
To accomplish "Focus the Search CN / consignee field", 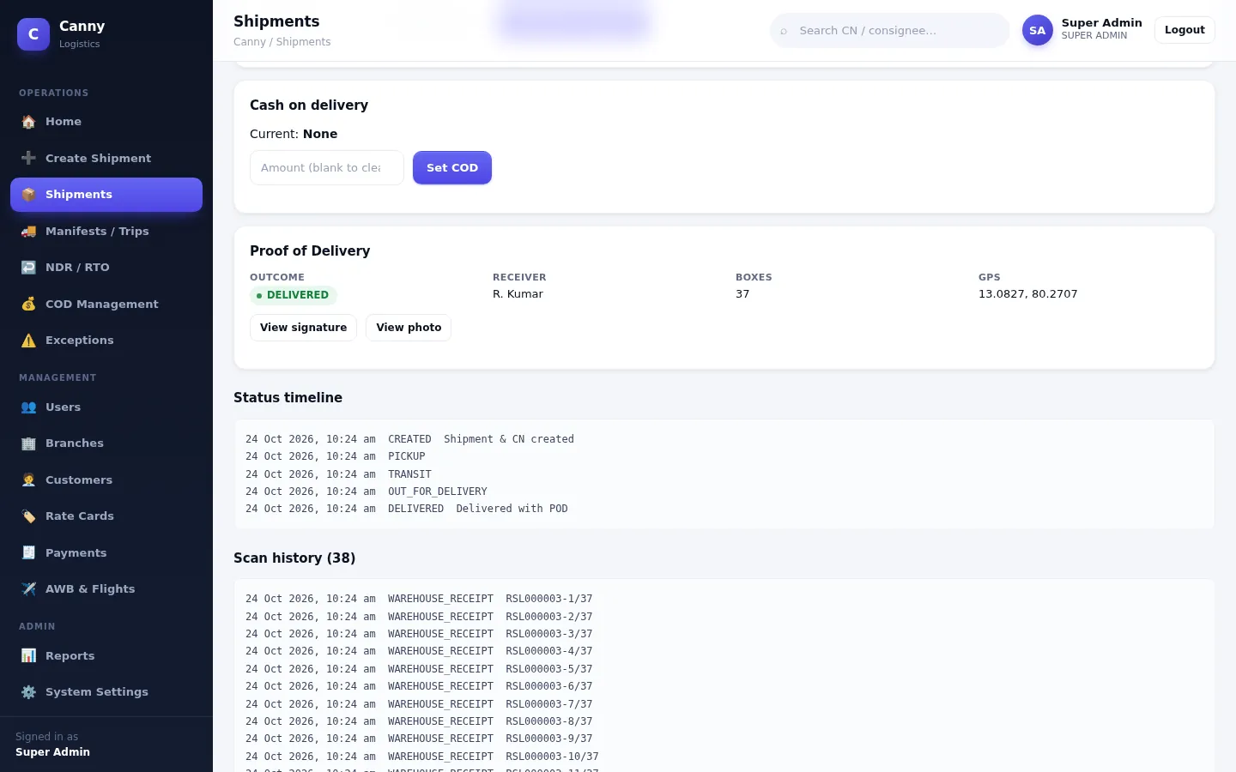I will (x=890, y=31).
